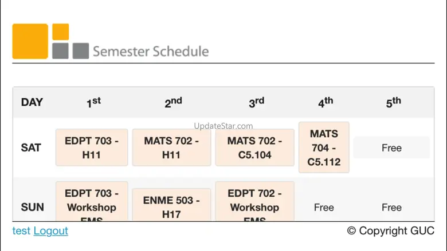Open Sunday's EDPT 702 Workshop slot

point(254,201)
